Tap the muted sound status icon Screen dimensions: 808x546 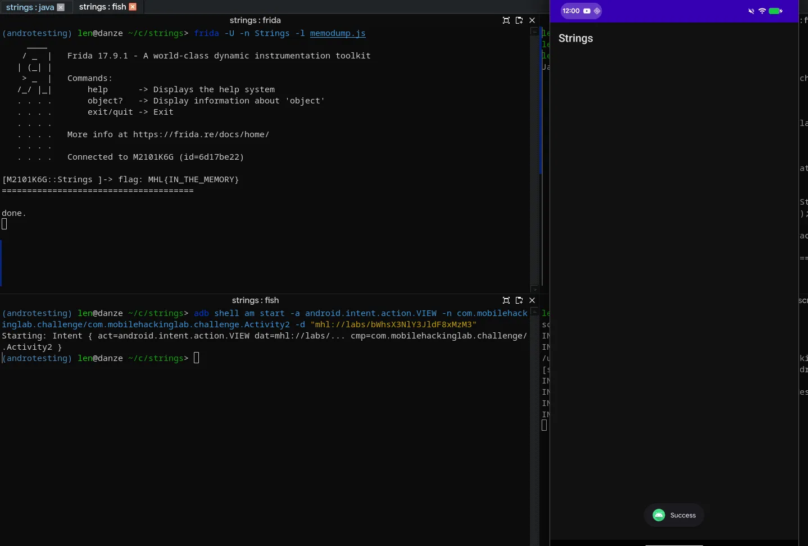[x=751, y=11]
